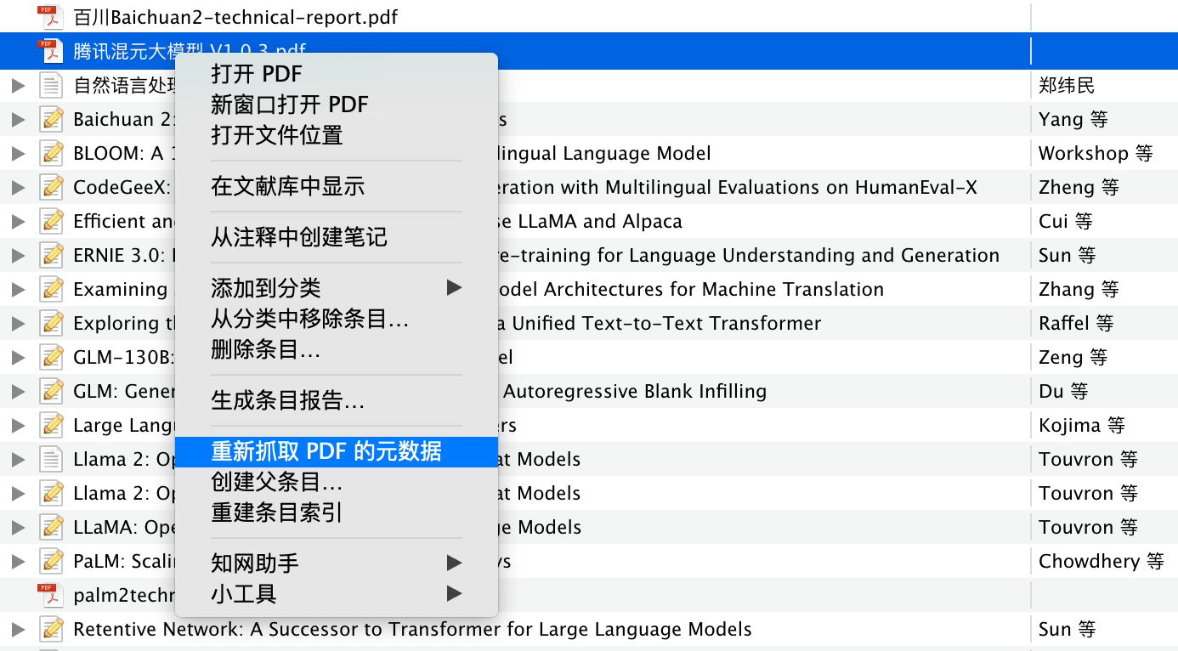Expand the GLM-130B item row
The height and width of the screenshot is (651, 1178).
(x=18, y=357)
